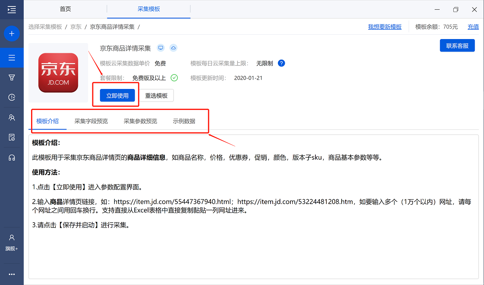Screen dimensions: 484x285
Task: Open the funnel filter icon in sidebar
Action: click(x=12, y=78)
